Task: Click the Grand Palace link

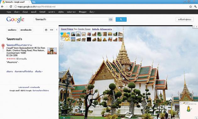Action: (x=67, y=29)
